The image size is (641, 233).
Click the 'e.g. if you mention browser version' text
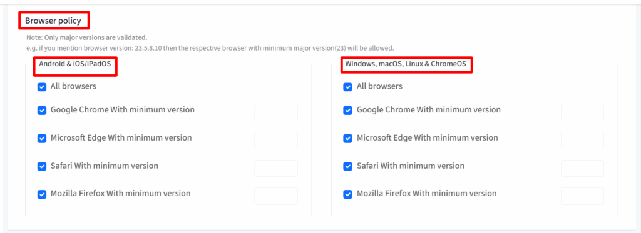210,47
